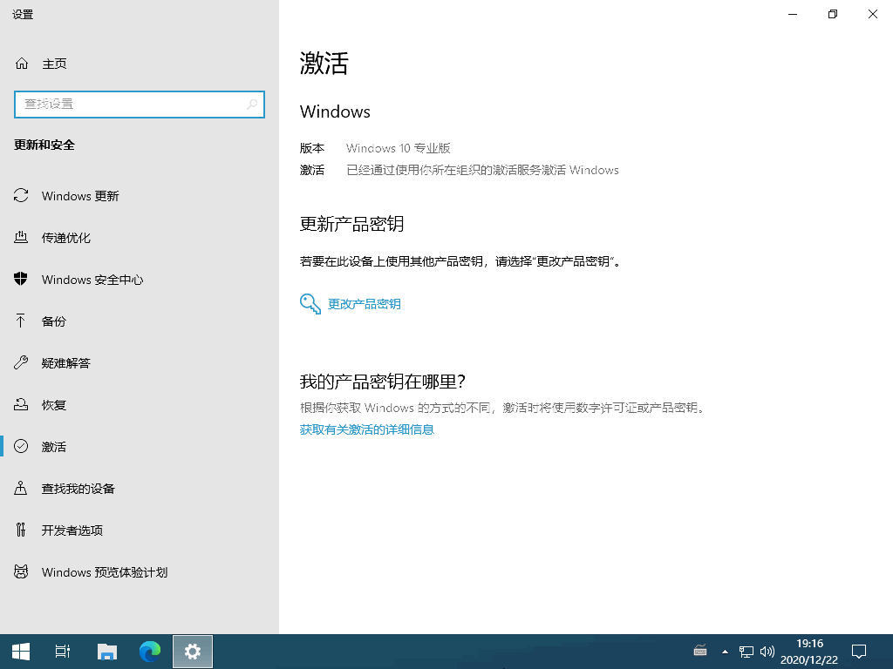The width and height of the screenshot is (893, 669).
Task: Click the Windows 安全中心 shield icon
Action: pyautogui.click(x=21, y=280)
